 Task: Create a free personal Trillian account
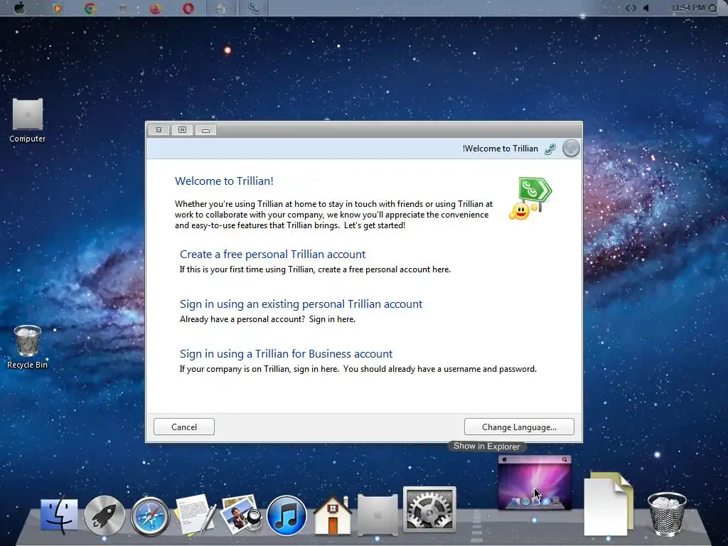272,255
